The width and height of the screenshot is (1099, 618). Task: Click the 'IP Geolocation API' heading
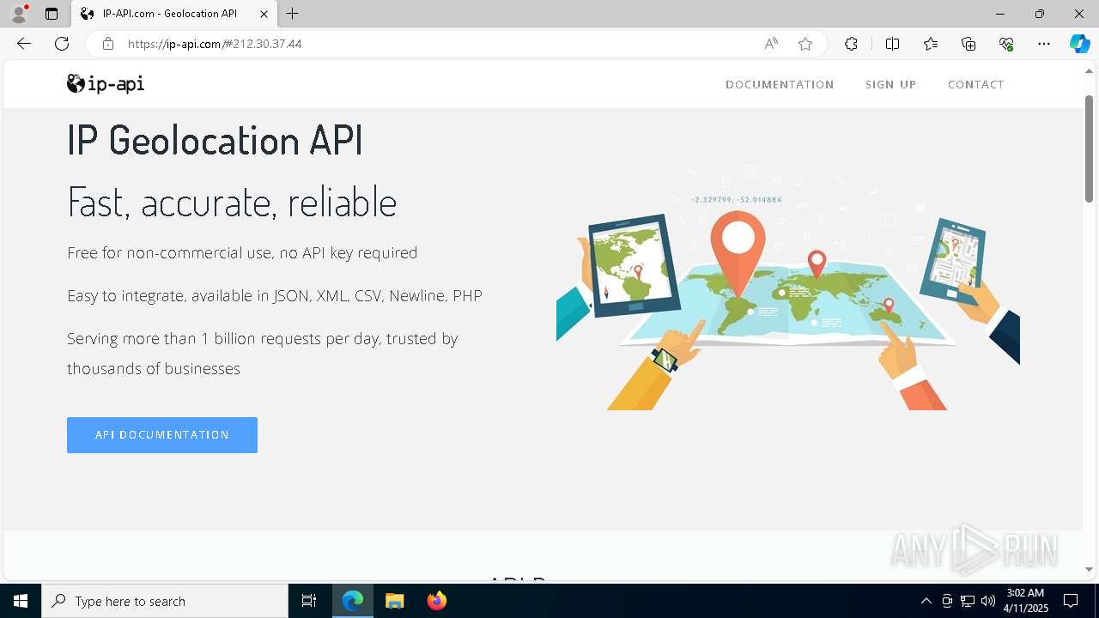click(x=216, y=140)
